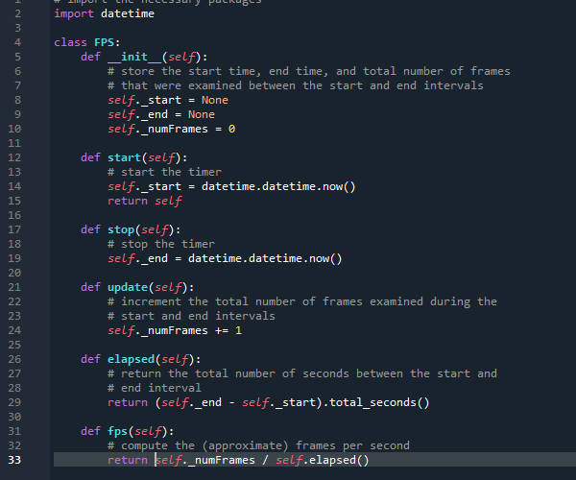Viewport: 576px width, 480px height.
Task: Click the comment 'increment the total number of frames'
Action: point(242,301)
